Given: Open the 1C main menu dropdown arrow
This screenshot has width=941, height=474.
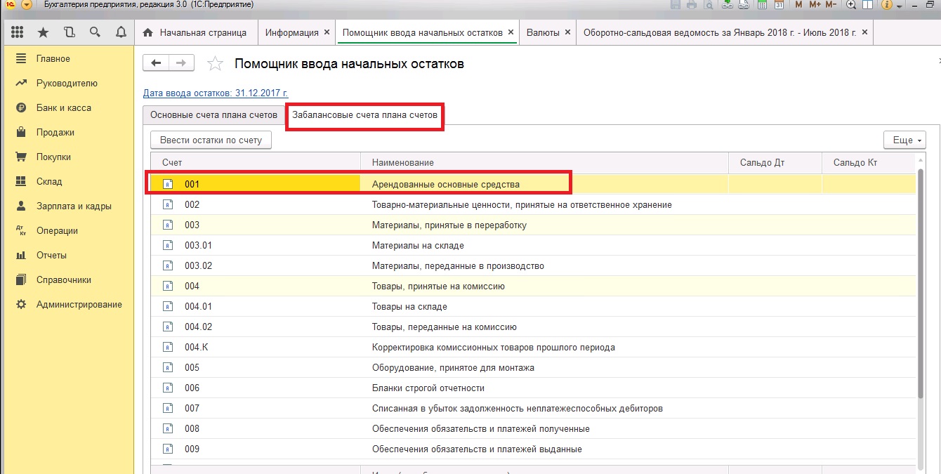Looking at the screenshot, I should (x=27, y=5).
